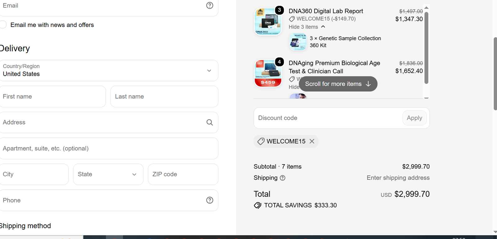
Task: Click the $1,652.40 item price
Action: point(409,71)
